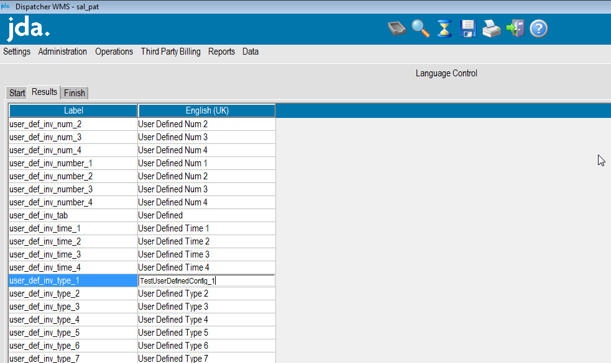
Task: Select the user_def_inv_type_6 label cell
Action: [x=73, y=346]
